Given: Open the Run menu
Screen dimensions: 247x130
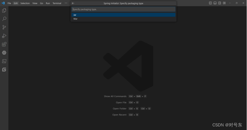Looking at the screenshot, I should pos(48,3).
